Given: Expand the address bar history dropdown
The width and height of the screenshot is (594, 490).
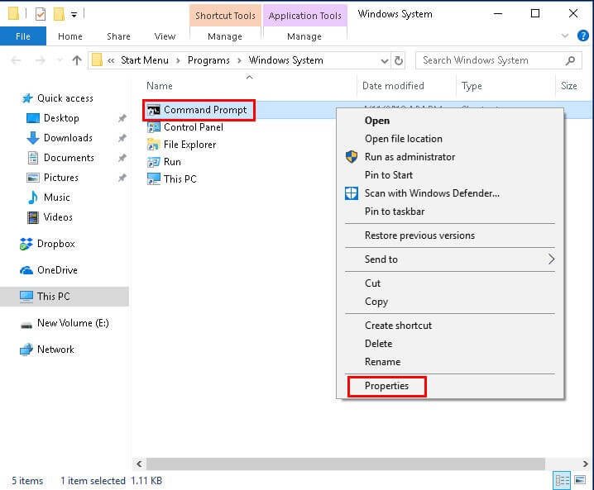Looking at the screenshot, I should [x=384, y=60].
